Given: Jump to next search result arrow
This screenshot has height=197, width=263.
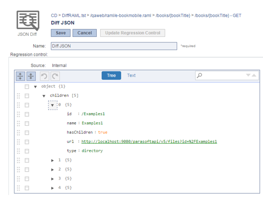Looking at the screenshot, I should tap(248, 75).
